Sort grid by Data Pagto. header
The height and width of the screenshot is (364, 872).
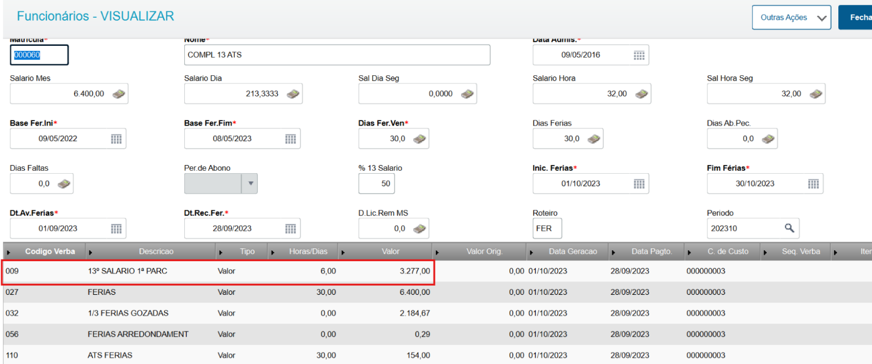[x=652, y=251]
